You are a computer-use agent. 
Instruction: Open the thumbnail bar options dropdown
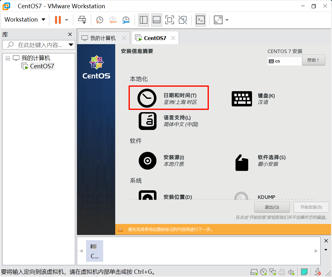tap(326, 250)
